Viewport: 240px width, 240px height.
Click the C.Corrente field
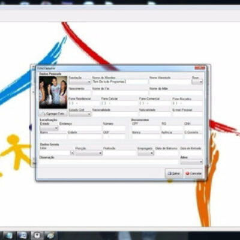click(x=193, y=137)
